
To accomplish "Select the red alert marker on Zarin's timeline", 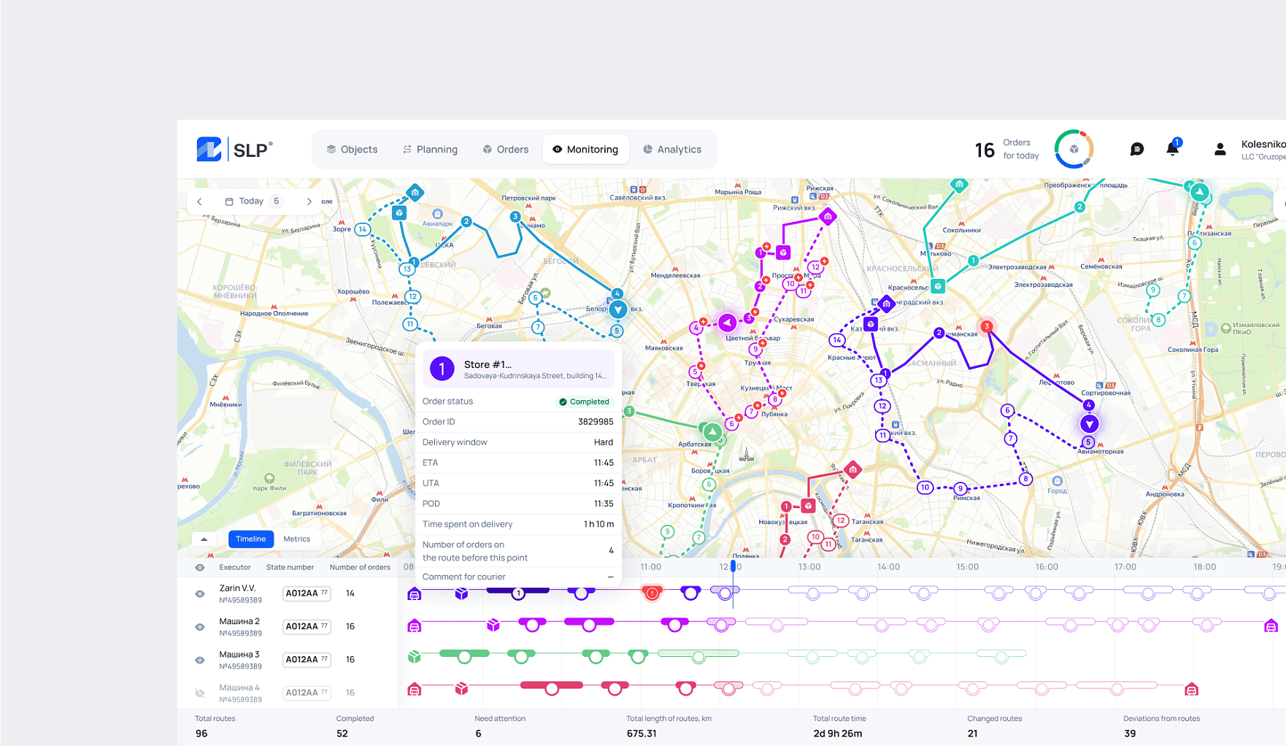I will pyautogui.click(x=652, y=593).
